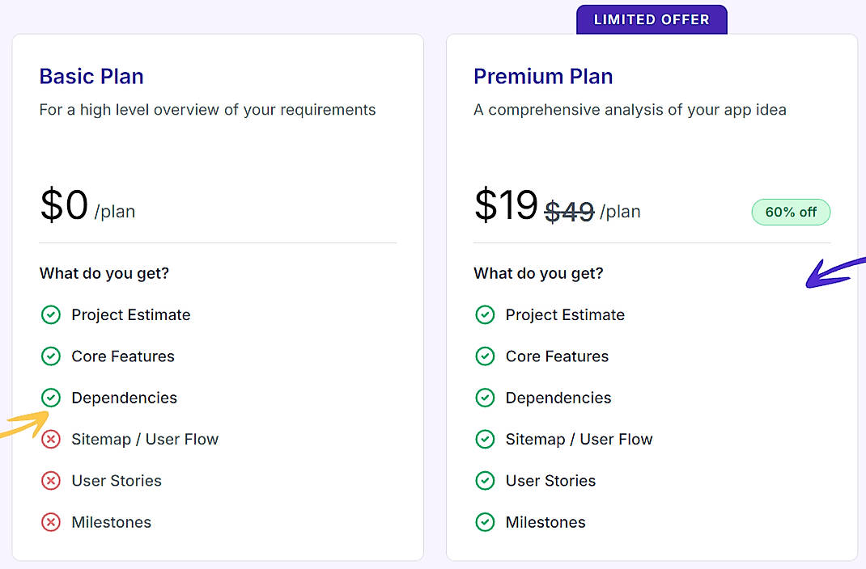This screenshot has width=866, height=569.
Task: Click the checkmark beside User Stories in Premium Plan
Action: tap(485, 480)
